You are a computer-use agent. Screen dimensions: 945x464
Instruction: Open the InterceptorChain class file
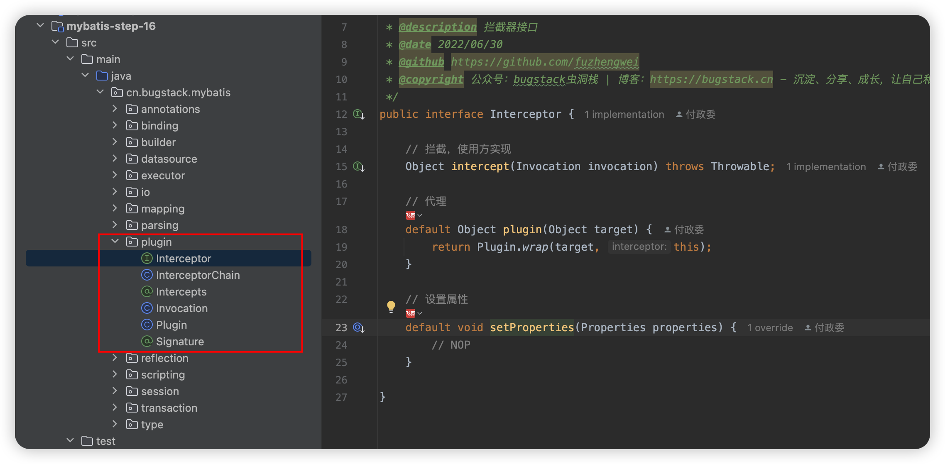point(198,275)
